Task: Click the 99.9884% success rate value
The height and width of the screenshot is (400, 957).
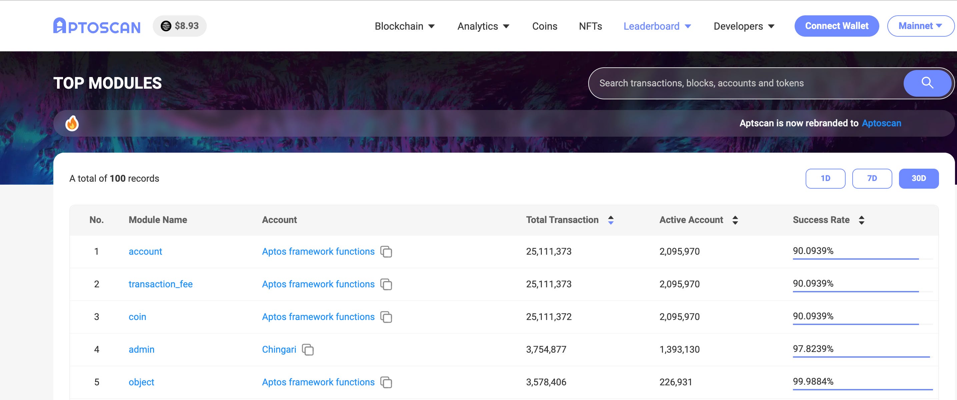Action: [813, 381]
